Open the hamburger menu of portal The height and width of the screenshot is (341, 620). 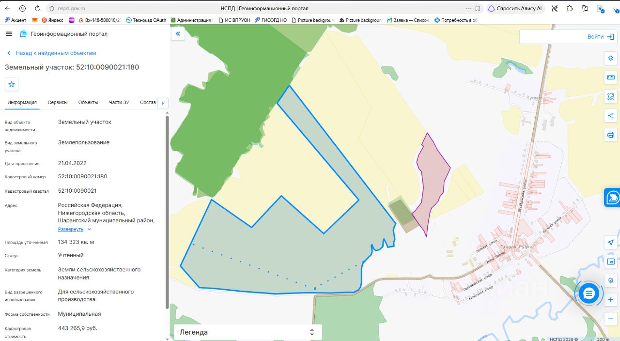9,34
